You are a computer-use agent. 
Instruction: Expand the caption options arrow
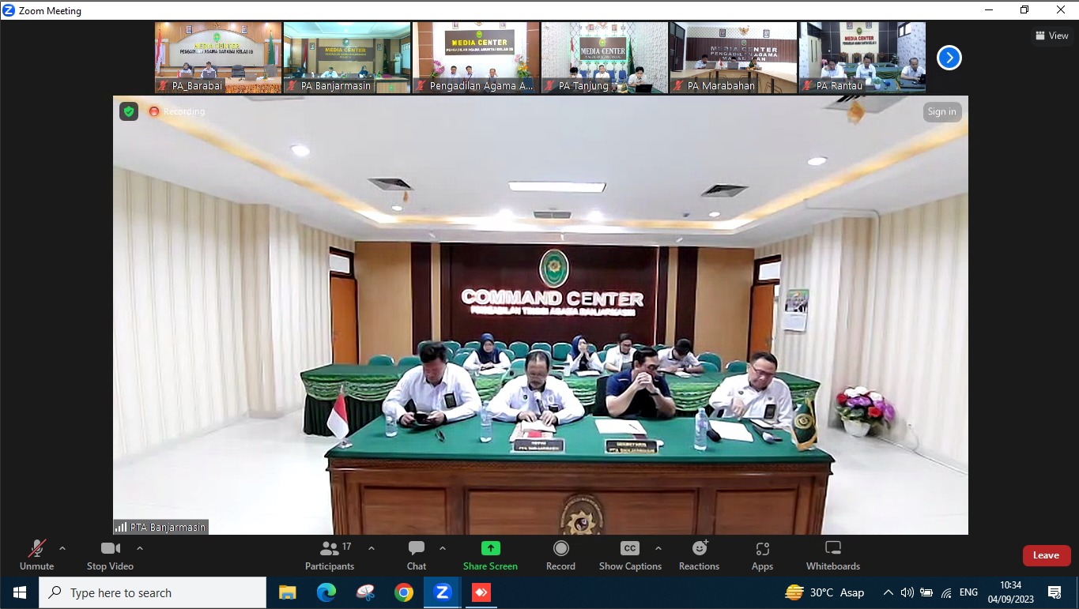coord(658,548)
